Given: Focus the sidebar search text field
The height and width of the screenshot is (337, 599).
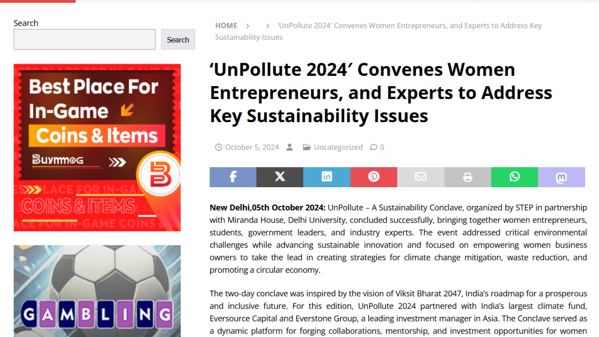Looking at the screenshot, I should tap(84, 39).
